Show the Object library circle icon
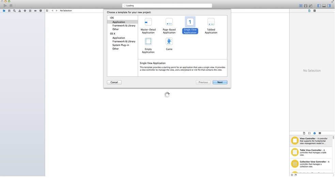This screenshot has height=178, width=335. coord(315,133)
